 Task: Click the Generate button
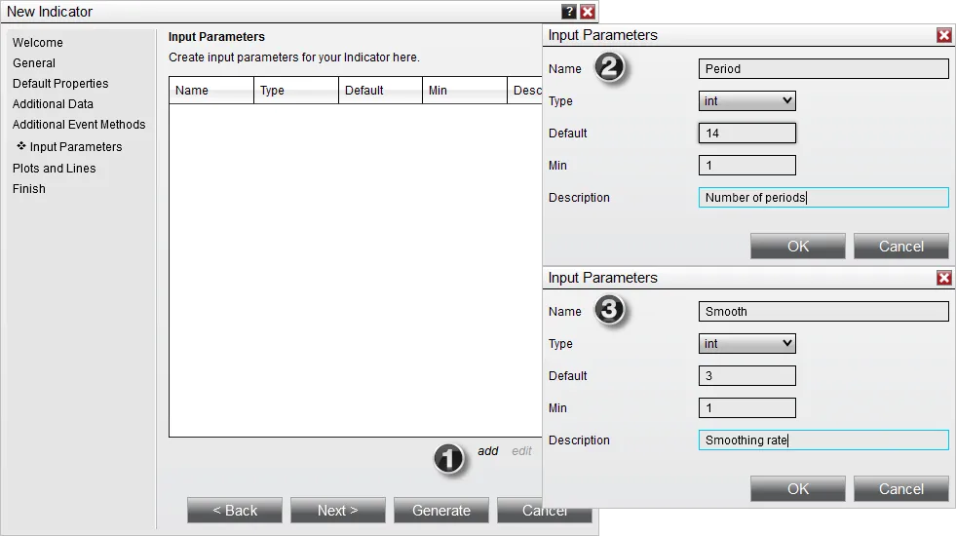[x=441, y=511]
